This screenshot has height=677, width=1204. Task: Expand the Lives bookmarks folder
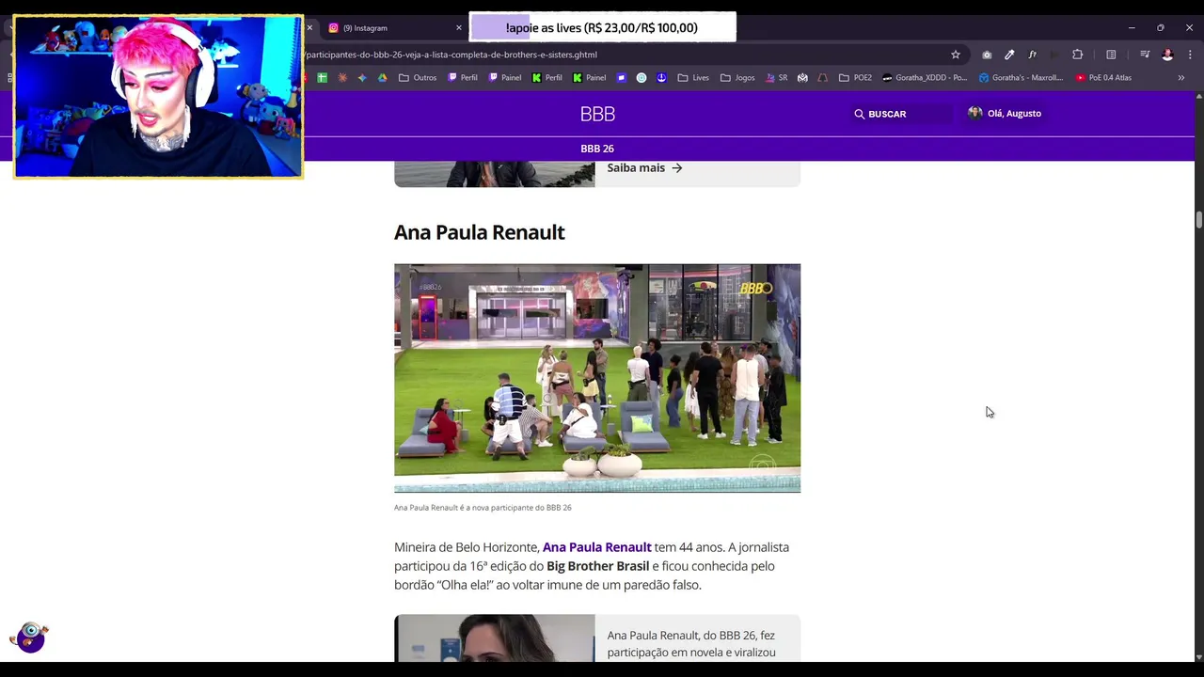click(693, 78)
